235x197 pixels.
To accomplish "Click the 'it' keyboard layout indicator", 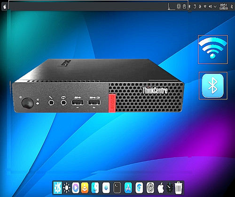I will [231, 7].
